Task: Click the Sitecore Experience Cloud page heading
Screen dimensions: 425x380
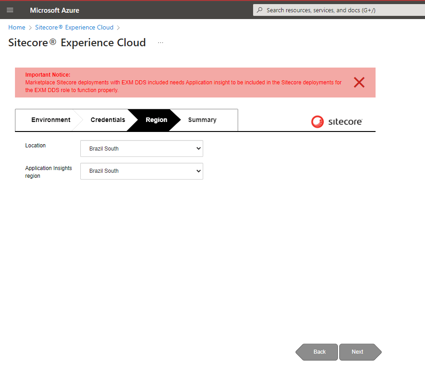Action: click(77, 43)
